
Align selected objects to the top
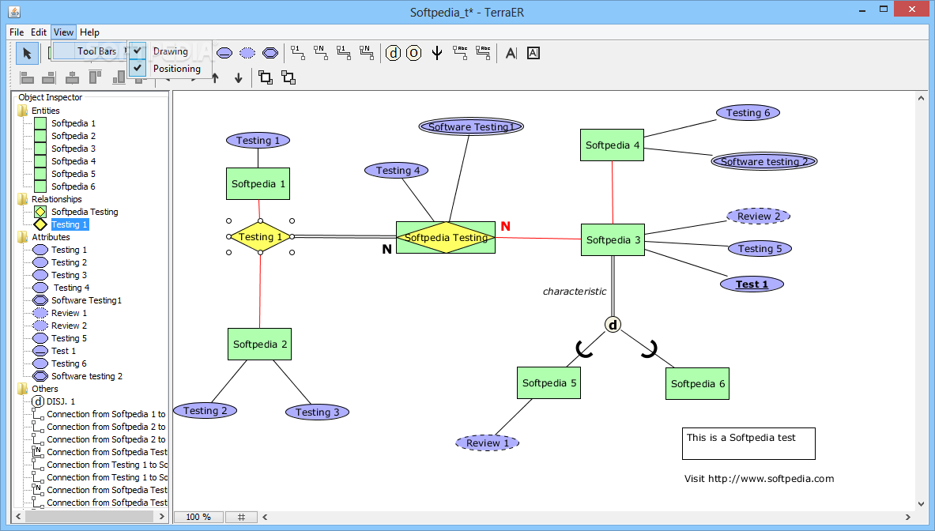95,77
